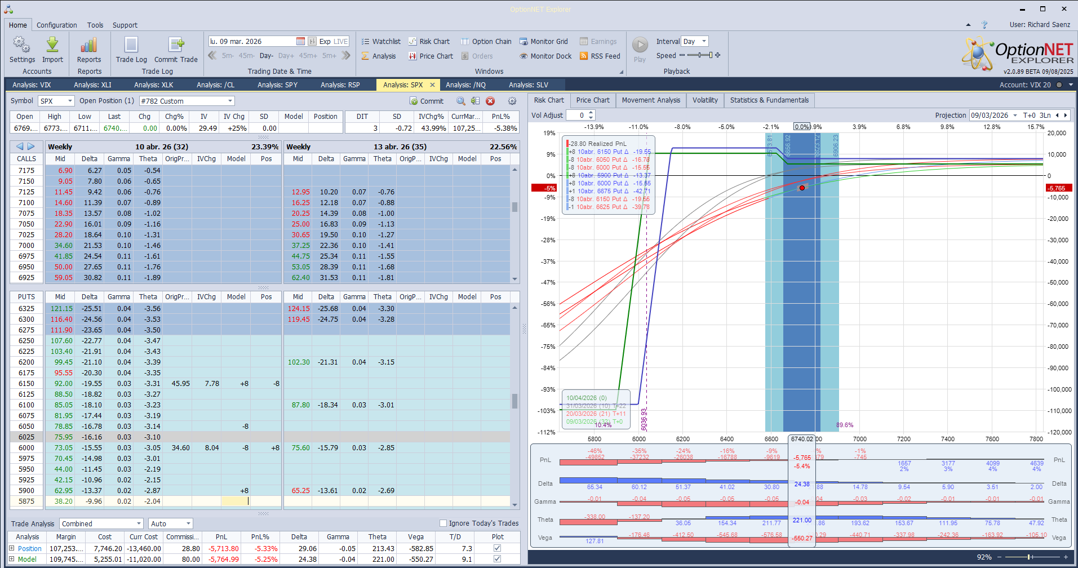
Task: Click the Commit button above the option chain
Action: pyautogui.click(x=427, y=101)
